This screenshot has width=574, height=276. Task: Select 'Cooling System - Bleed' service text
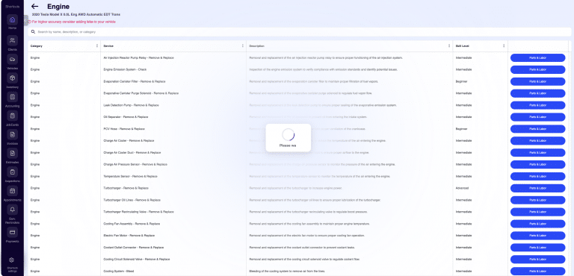[x=120, y=272]
